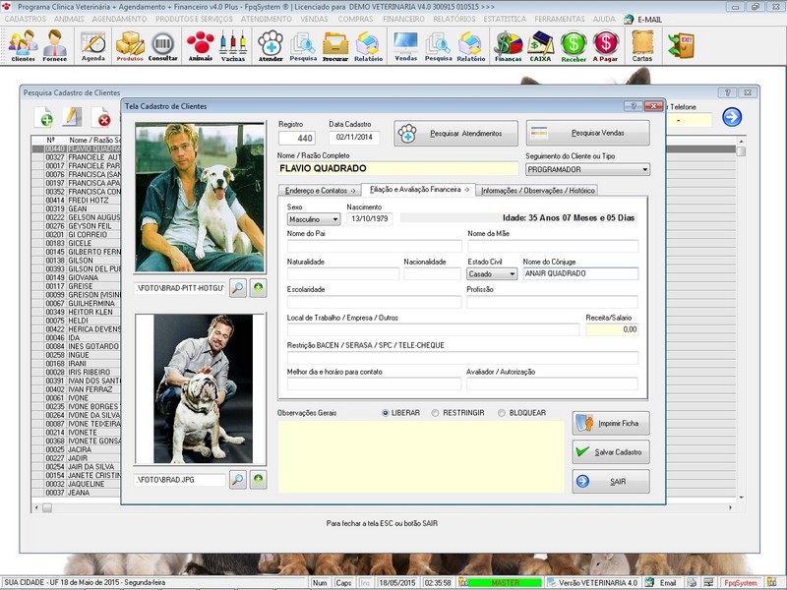Open the Fornece suppliers icon
The image size is (787, 590).
tap(55, 45)
